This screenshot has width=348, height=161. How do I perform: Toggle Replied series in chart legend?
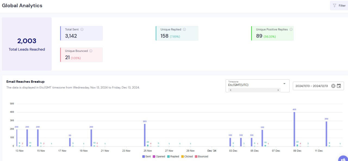(173, 157)
